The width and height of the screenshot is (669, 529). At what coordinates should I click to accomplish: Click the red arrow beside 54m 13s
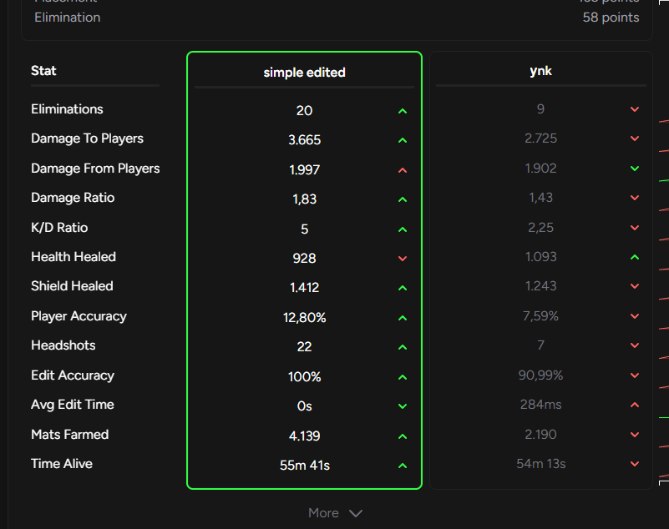[x=635, y=464]
